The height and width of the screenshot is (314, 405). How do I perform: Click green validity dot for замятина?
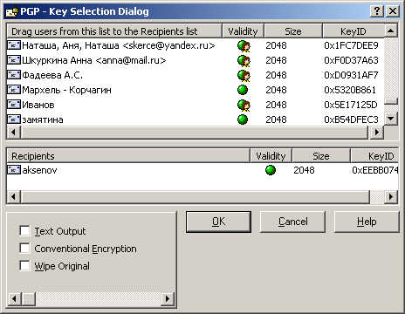[x=243, y=119]
